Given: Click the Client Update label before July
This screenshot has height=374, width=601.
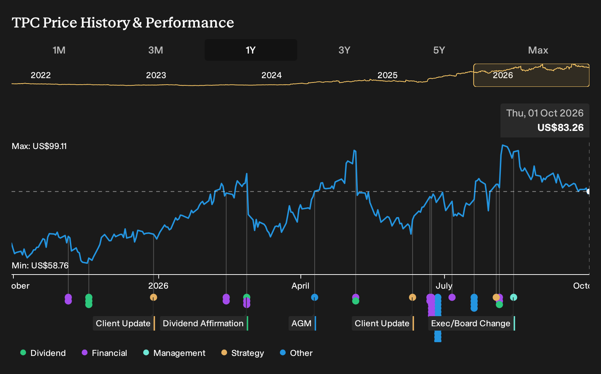Looking at the screenshot, I should pos(383,323).
